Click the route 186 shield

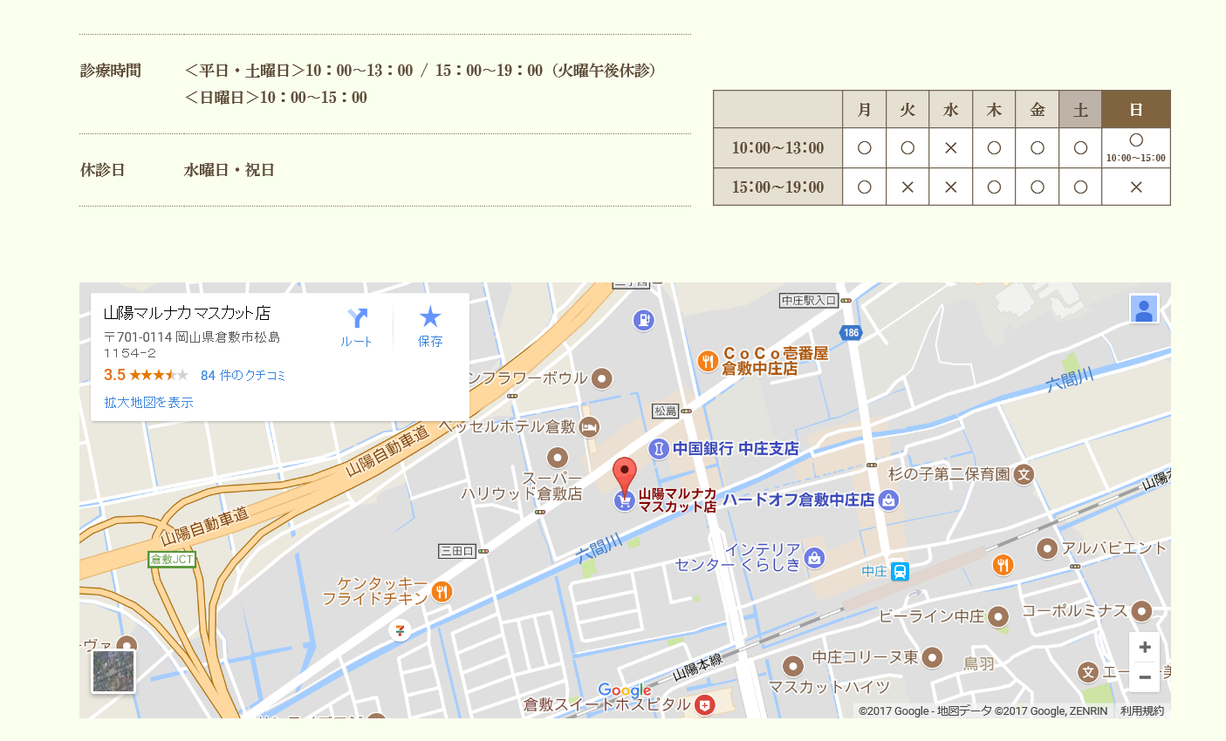click(851, 333)
